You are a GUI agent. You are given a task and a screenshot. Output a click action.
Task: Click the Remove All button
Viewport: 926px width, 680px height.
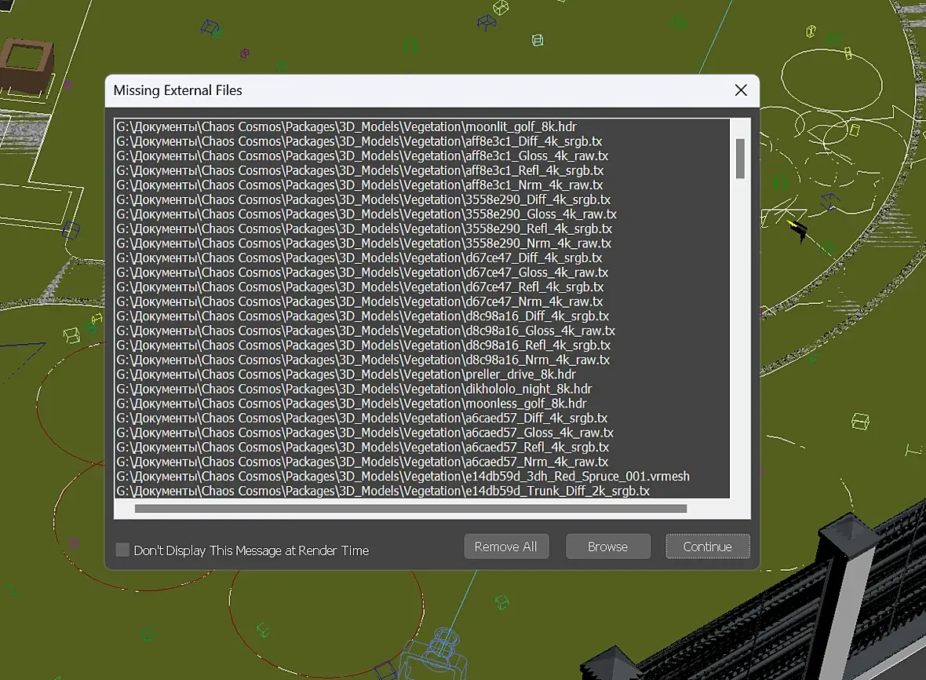505,547
